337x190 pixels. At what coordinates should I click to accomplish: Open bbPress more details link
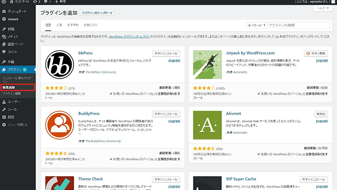point(174,61)
